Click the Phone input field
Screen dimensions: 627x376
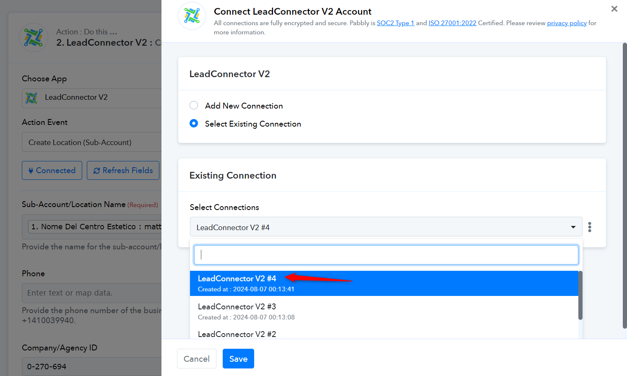92,293
